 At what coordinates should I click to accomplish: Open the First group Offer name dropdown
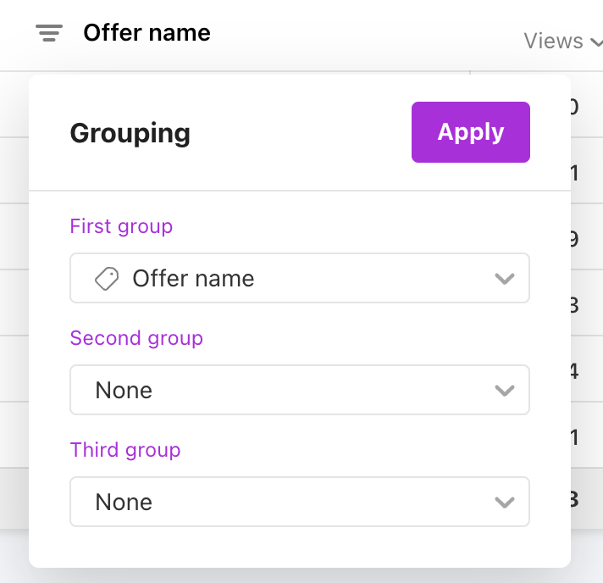(300, 278)
